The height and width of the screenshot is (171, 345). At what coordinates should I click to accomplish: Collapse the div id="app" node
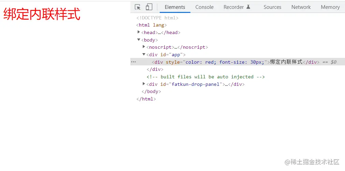pos(144,54)
